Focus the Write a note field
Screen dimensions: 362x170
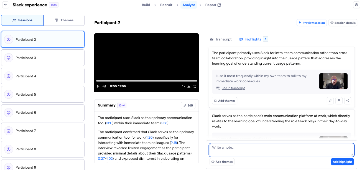coord(282,150)
